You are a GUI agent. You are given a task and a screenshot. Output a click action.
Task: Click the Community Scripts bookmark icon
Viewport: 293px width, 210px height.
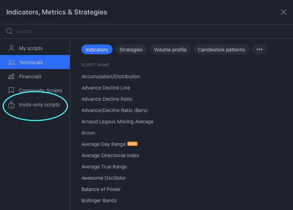pyautogui.click(x=11, y=91)
